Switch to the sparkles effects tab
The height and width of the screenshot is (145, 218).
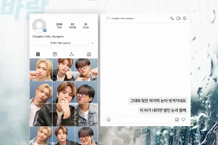[x=72, y=54]
